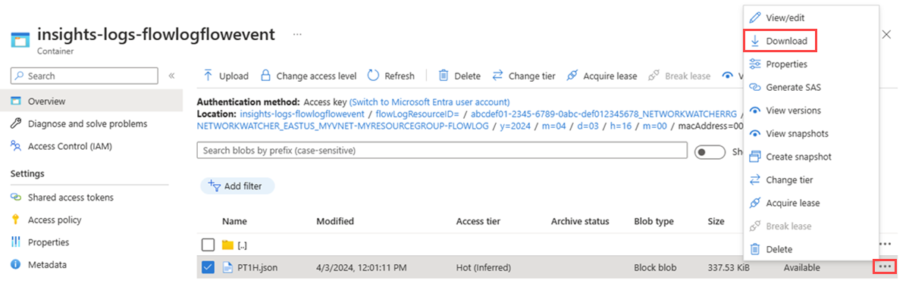Choose Generate SAS in context menu
This screenshot has height=296, width=909.
[x=785, y=88]
